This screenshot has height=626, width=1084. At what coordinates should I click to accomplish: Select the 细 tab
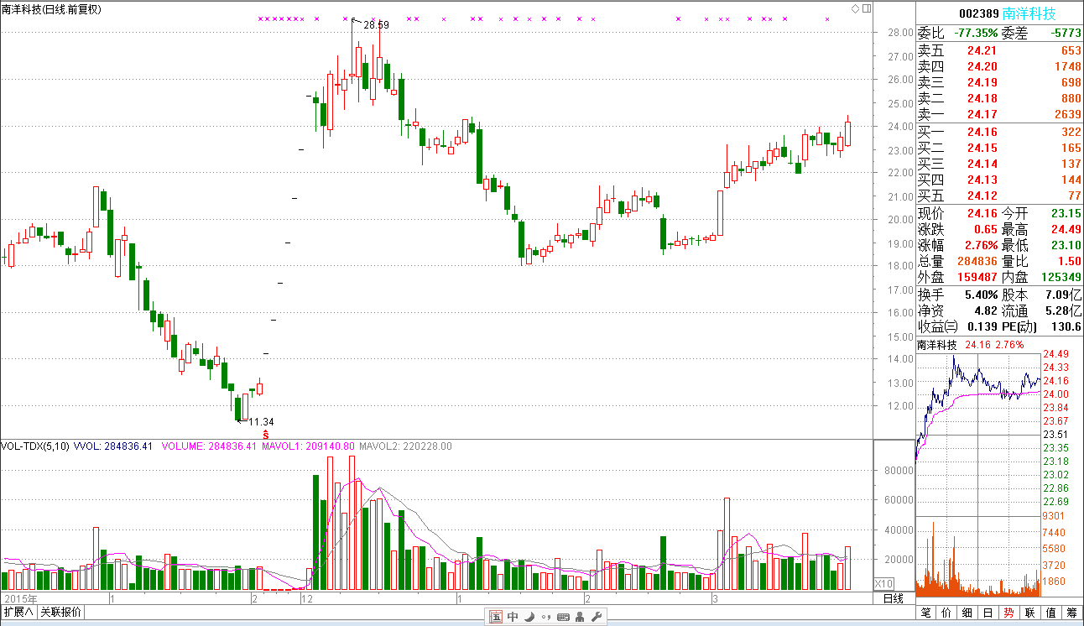click(968, 613)
